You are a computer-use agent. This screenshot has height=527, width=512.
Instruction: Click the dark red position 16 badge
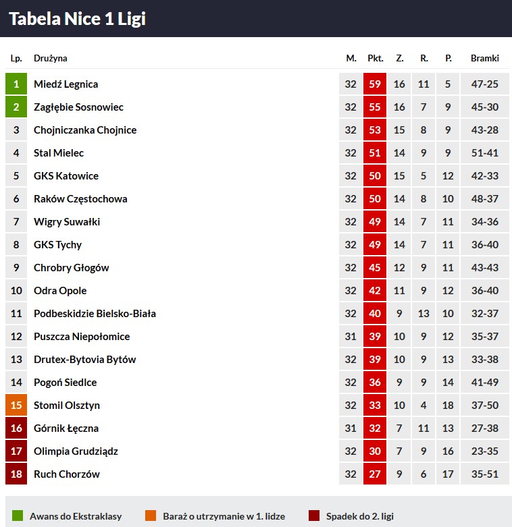16,428
